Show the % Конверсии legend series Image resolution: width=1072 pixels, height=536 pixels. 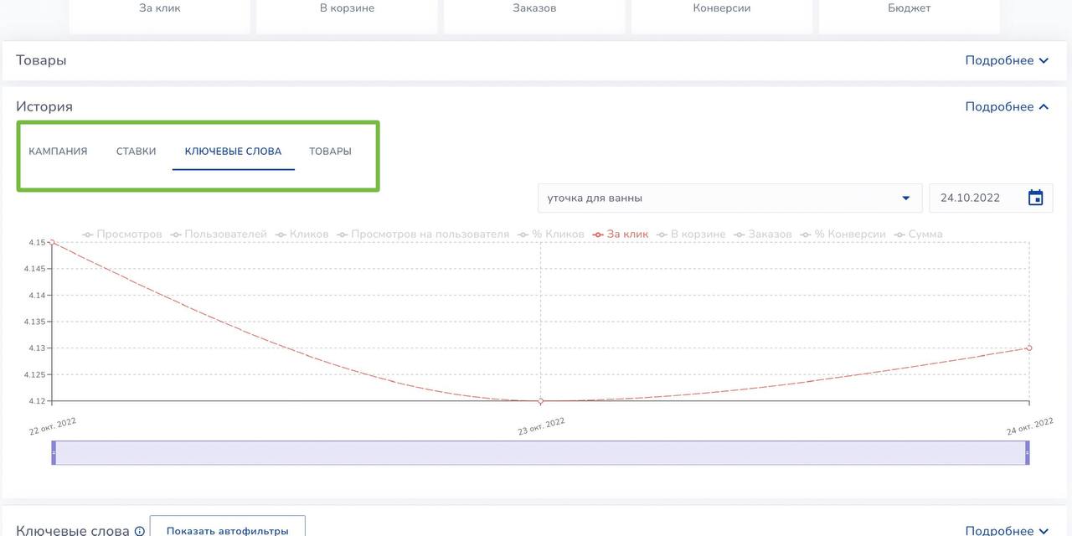click(843, 234)
